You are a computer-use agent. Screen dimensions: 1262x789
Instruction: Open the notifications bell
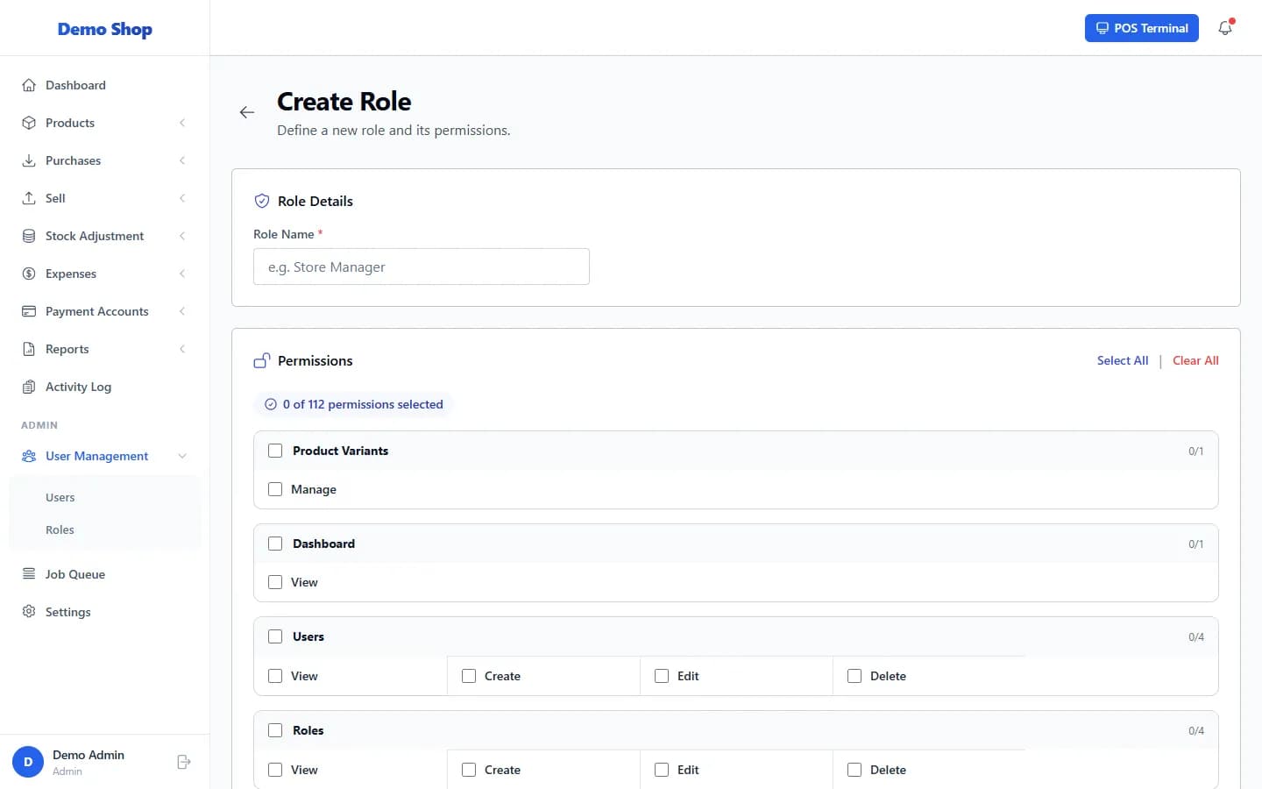tap(1225, 28)
